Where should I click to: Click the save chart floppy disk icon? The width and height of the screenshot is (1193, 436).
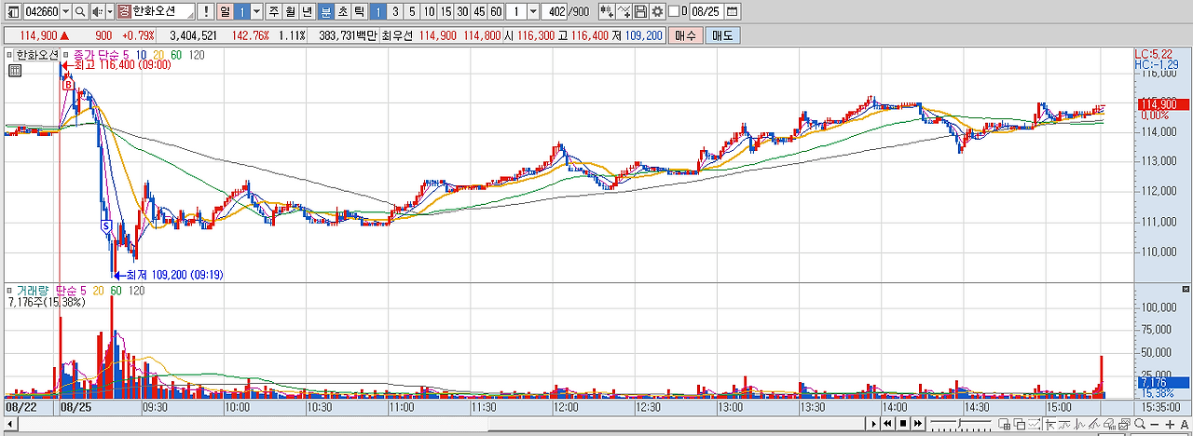click(x=640, y=11)
